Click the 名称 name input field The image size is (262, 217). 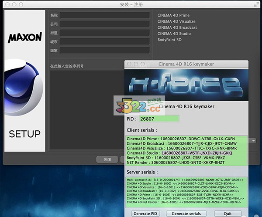point(105,15)
